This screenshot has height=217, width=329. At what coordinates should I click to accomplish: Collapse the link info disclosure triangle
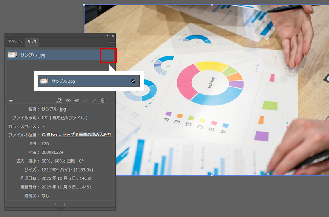click(x=11, y=101)
